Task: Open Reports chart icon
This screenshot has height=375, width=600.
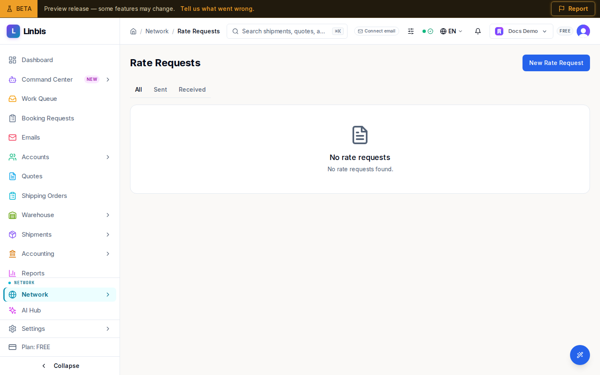Action: point(12,273)
